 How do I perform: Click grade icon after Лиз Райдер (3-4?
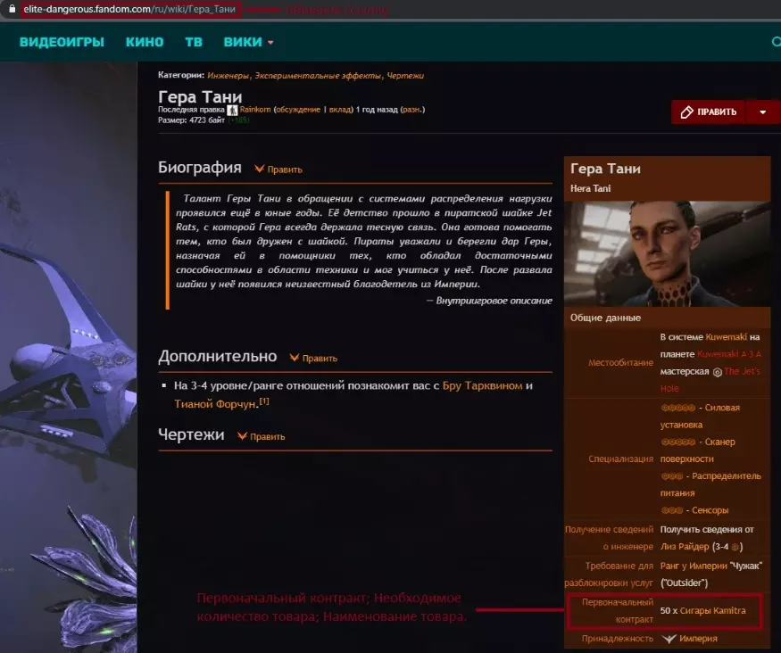point(735,547)
